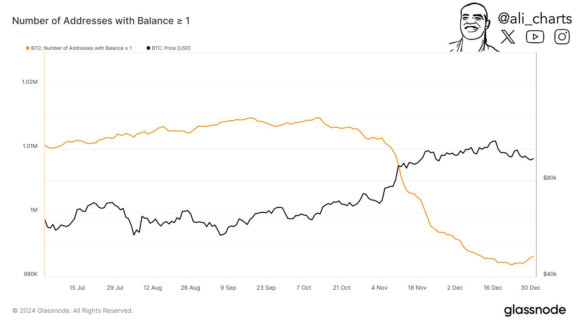Screen dimensions: 578x325
Task: Toggle the orange Addresses legend dot
Action: (28, 48)
